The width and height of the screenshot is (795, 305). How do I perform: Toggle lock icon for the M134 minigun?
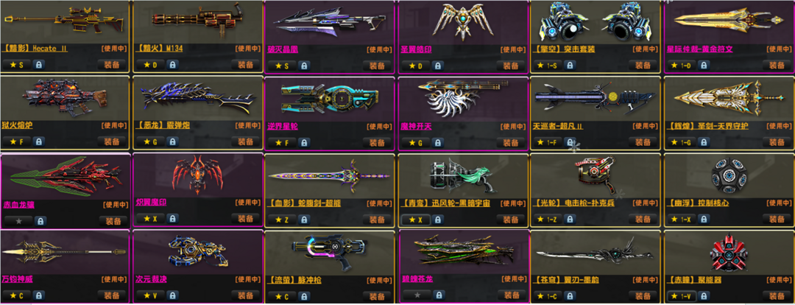(172, 65)
